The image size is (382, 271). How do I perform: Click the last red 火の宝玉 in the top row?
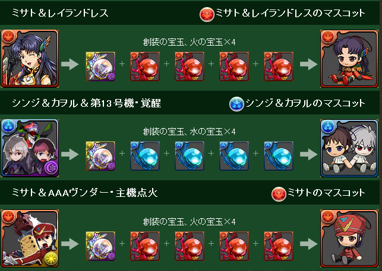pos(279,66)
